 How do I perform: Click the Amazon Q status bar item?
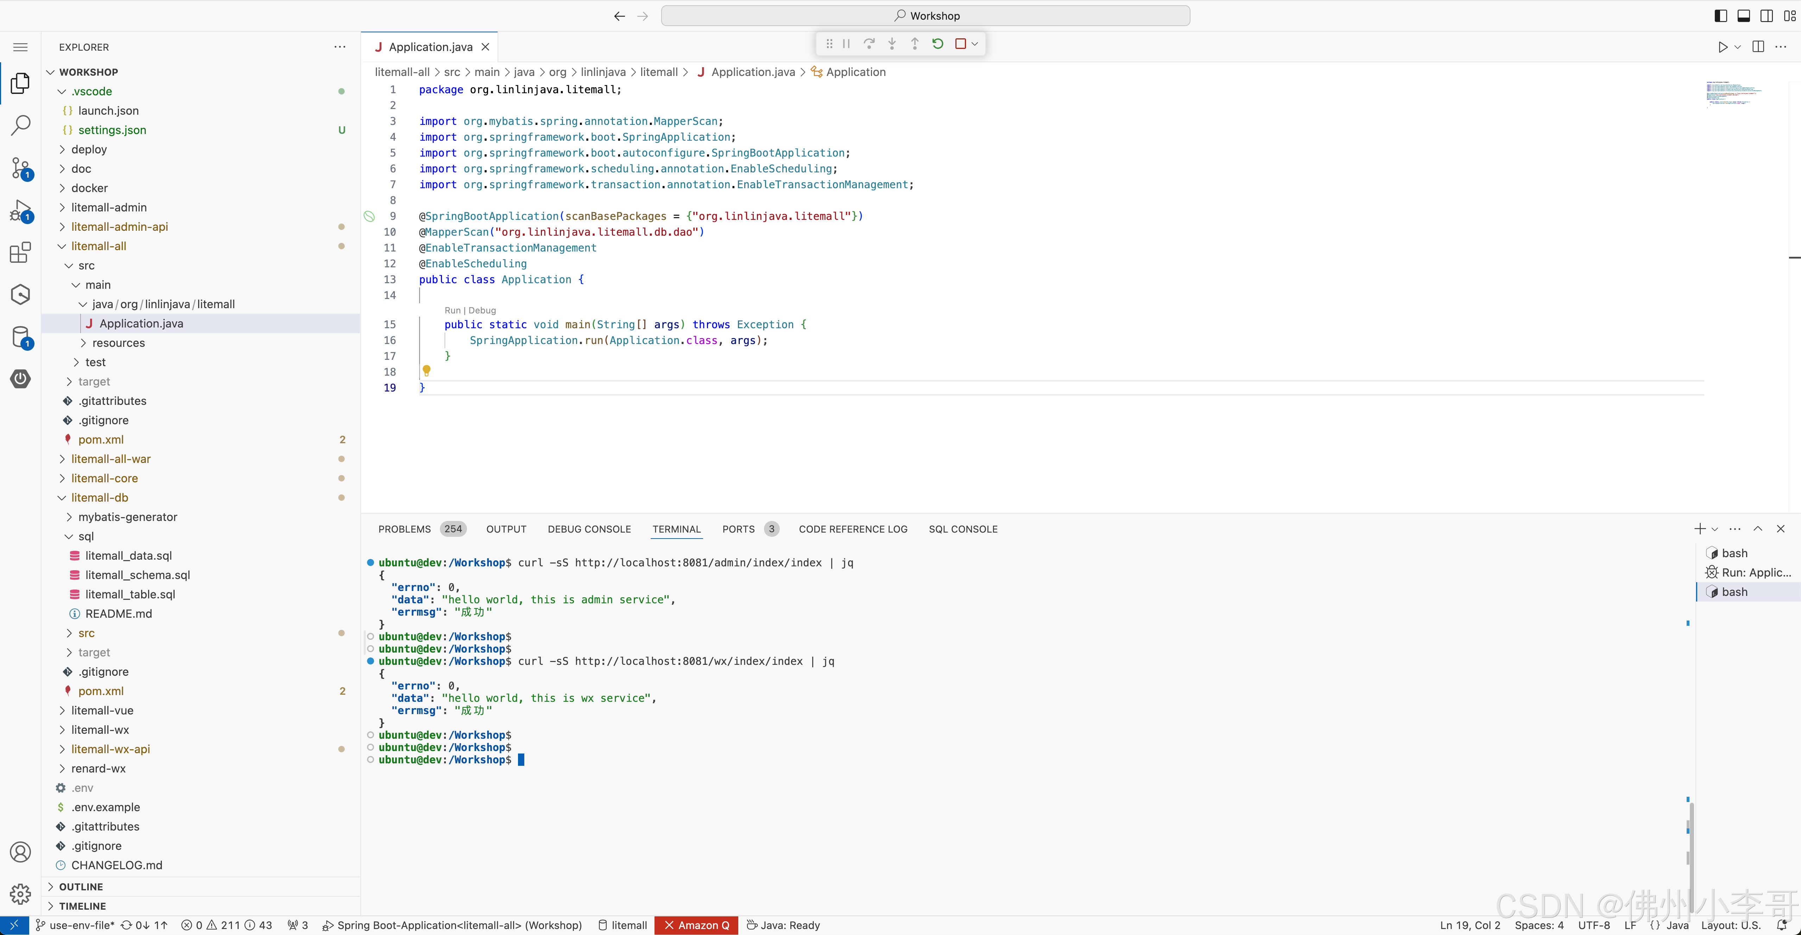696,925
